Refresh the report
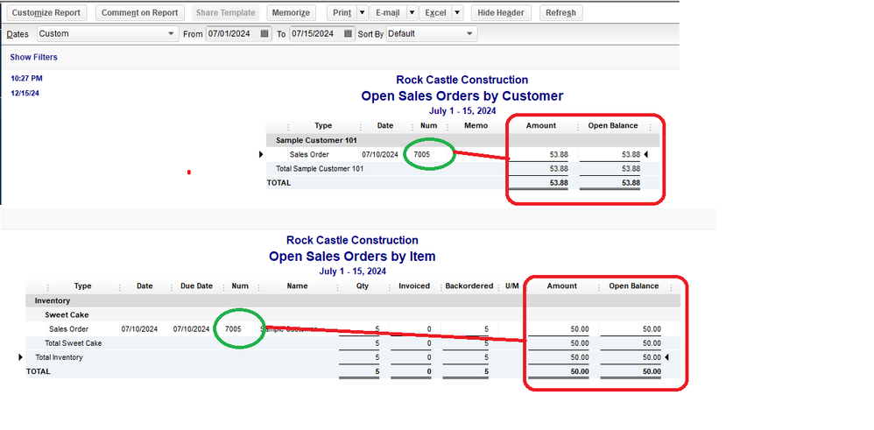Image resolution: width=874 pixels, height=430 pixels. click(560, 13)
